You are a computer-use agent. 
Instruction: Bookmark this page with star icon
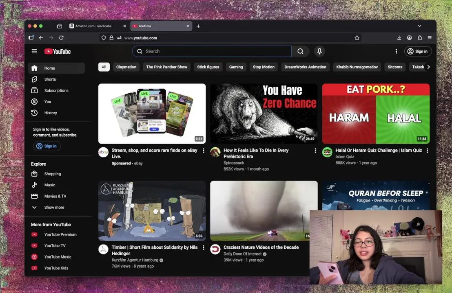pos(357,38)
